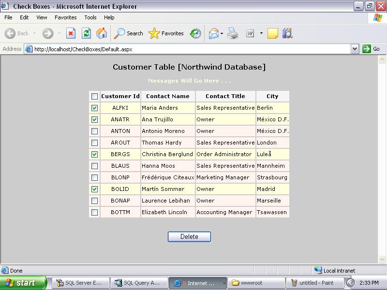Check the BOTTM row checkbox
387x290 pixels.
pos(94,212)
